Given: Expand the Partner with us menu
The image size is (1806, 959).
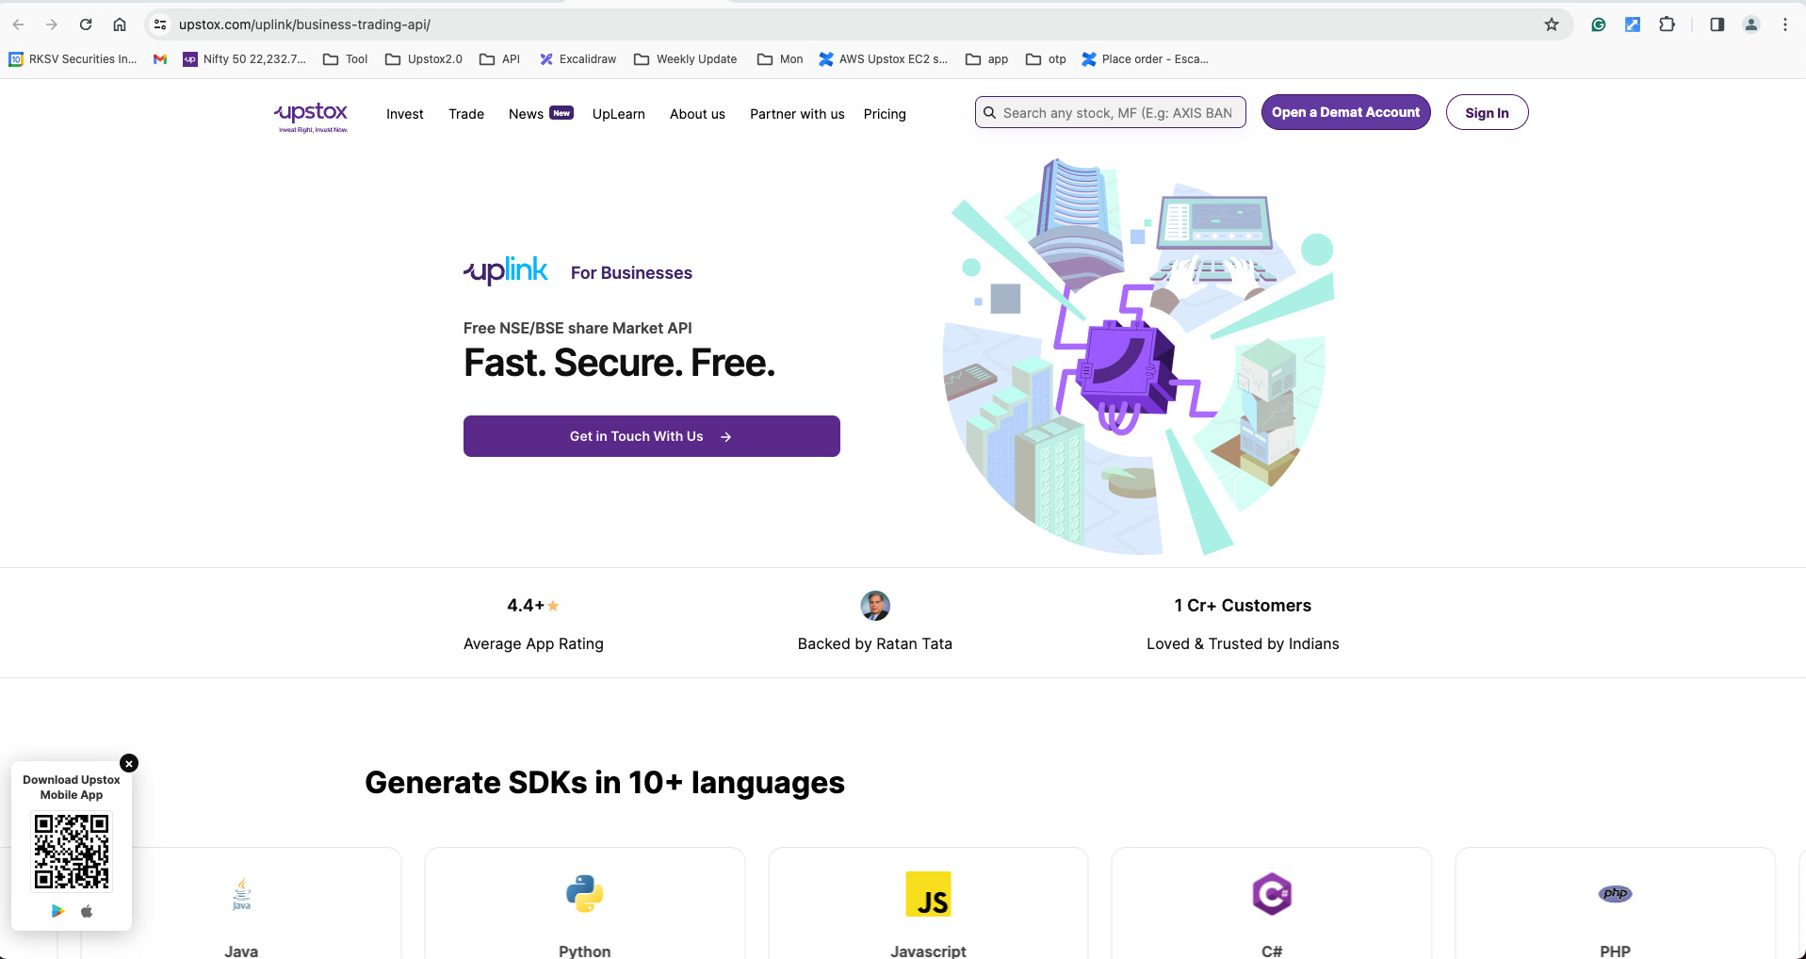Looking at the screenshot, I should click(797, 114).
